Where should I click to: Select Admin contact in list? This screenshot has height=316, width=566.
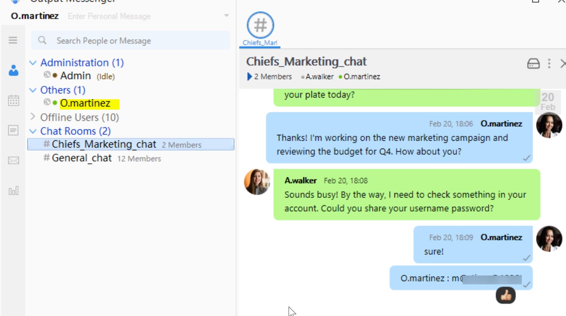click(x=75, y=76)
